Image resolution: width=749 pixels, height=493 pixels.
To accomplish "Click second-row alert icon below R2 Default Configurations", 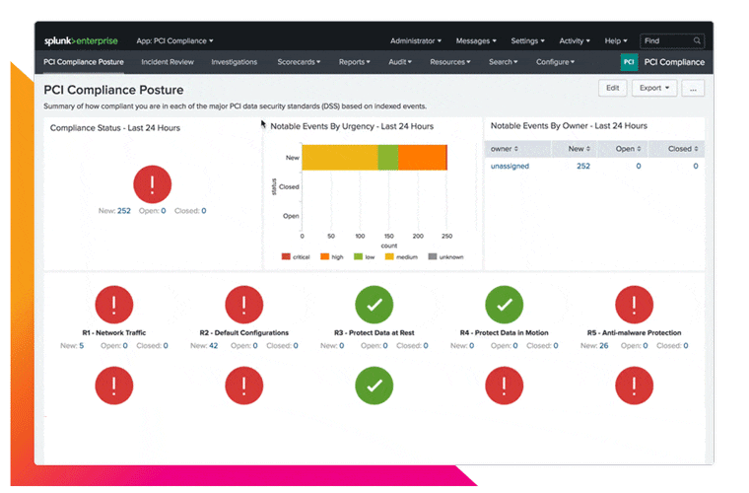I will click(244, 386).
